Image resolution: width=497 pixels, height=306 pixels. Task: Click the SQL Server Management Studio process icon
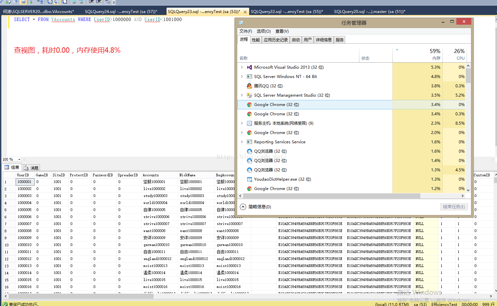pos(249,95)
